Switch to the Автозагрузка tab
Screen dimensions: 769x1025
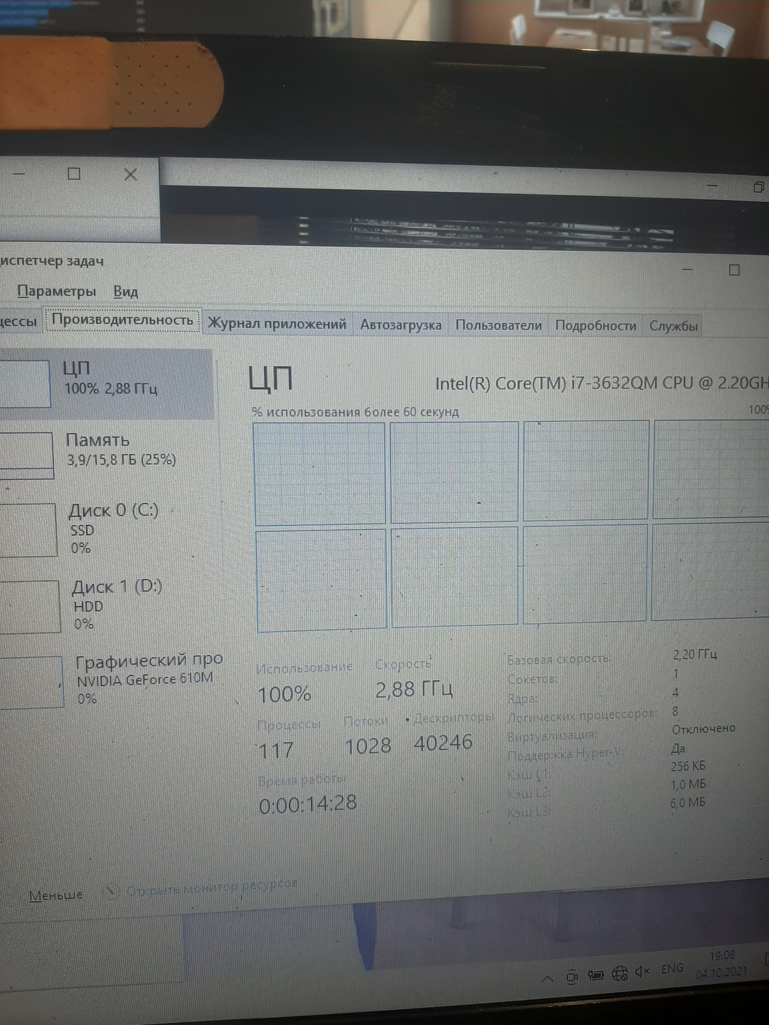point(401,325)
